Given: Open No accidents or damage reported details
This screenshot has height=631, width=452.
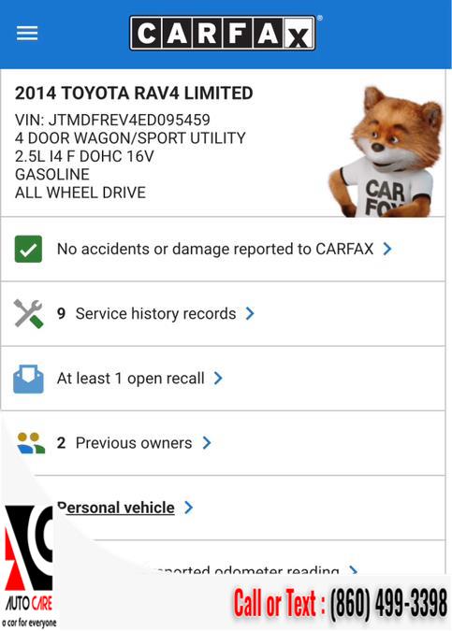Looking at the screenshot, I should click(x=215, y=249).
